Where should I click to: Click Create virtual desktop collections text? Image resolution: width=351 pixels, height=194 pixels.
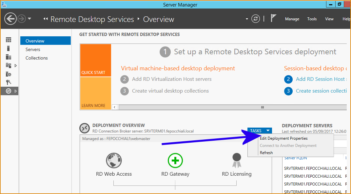tap(170, 91)
